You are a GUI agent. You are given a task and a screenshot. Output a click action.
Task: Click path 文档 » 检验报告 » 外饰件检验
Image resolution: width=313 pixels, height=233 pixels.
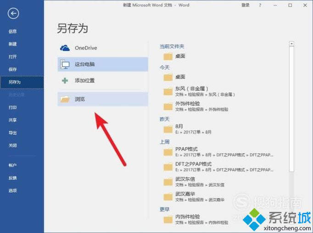point(201,109)
